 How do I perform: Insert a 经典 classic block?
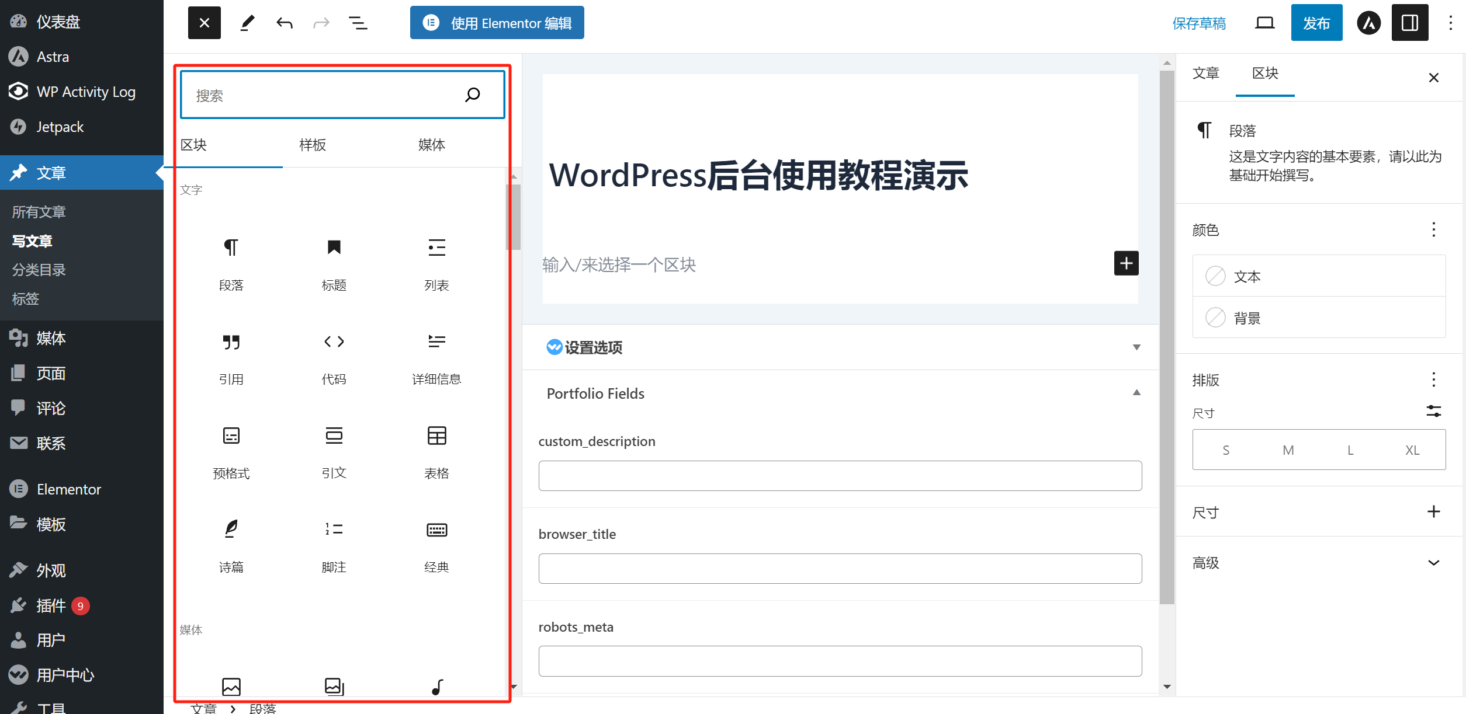tap(436, 546)
